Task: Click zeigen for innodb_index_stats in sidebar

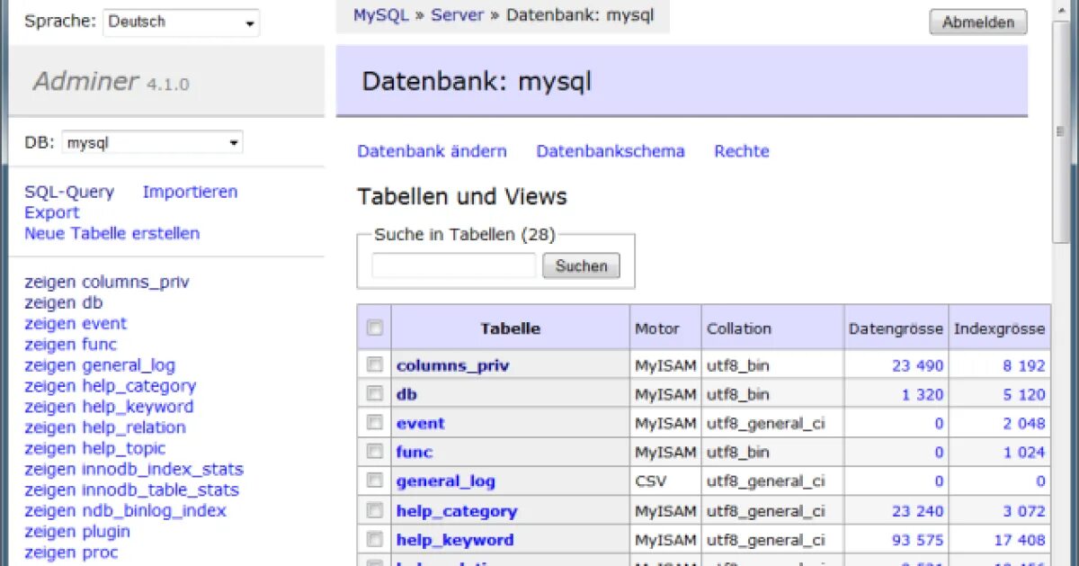Action: [x=50, y=469]
